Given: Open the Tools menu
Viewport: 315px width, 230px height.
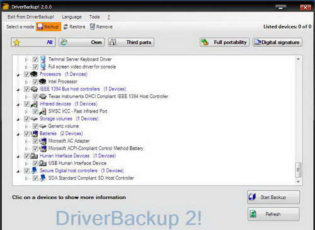Looking at the screenshot, I should 94,17.
